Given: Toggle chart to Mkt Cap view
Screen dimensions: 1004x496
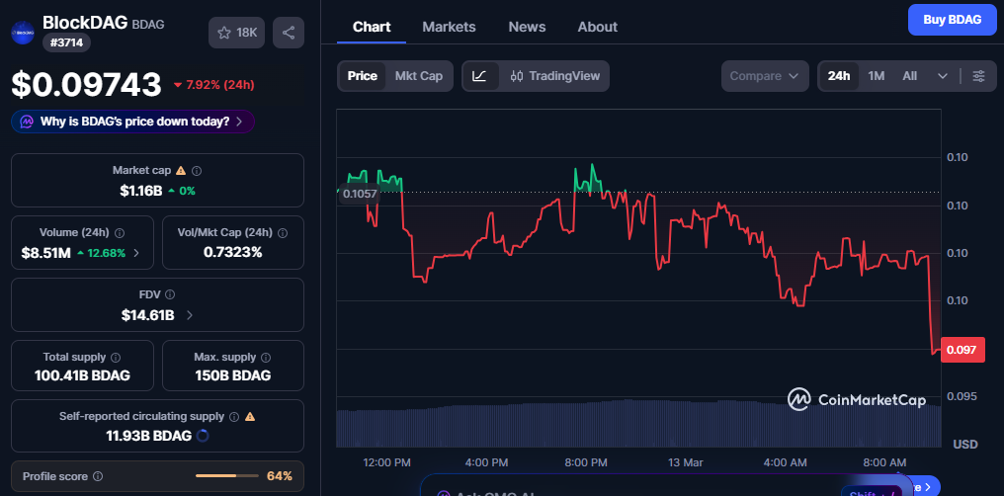Looking at the screenshot, I should 419,76.
